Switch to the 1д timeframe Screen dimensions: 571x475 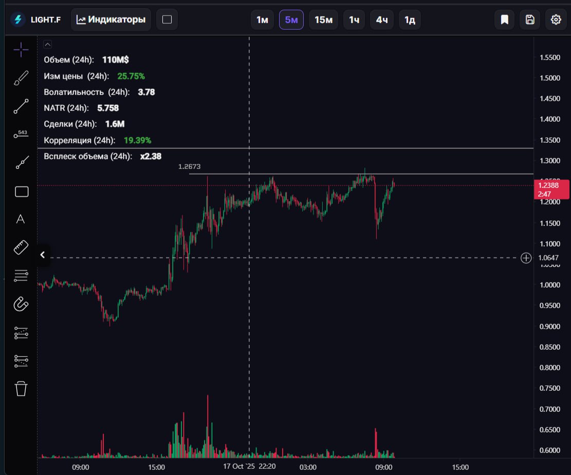[x=410, y=20]
